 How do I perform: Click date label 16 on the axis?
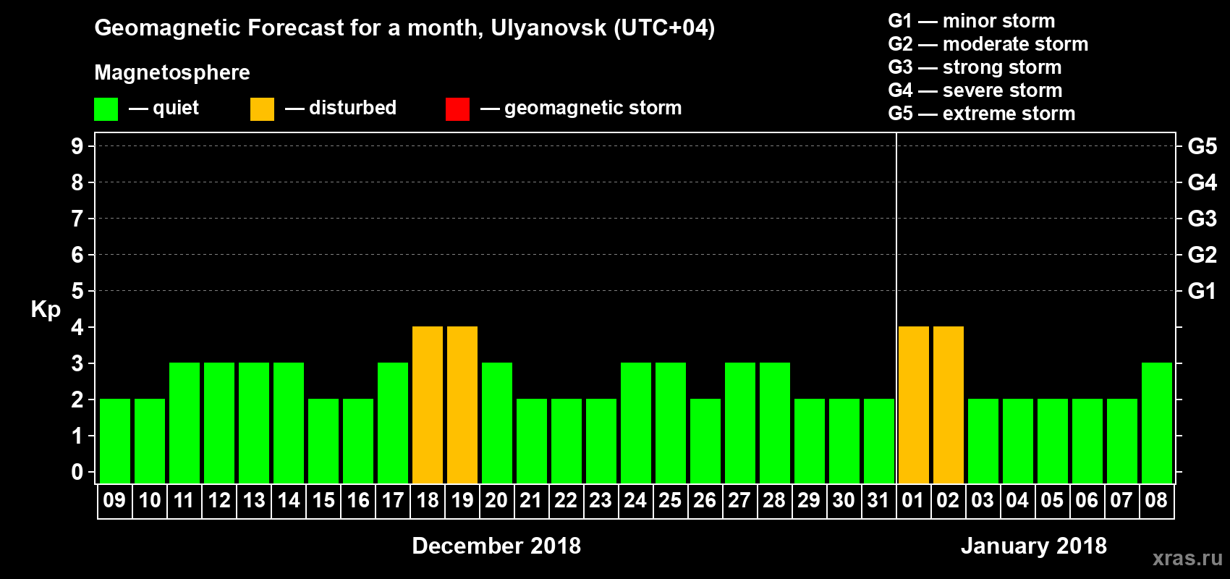pos(357,500)
